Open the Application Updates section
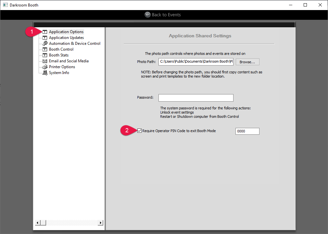 click(66, 38)
